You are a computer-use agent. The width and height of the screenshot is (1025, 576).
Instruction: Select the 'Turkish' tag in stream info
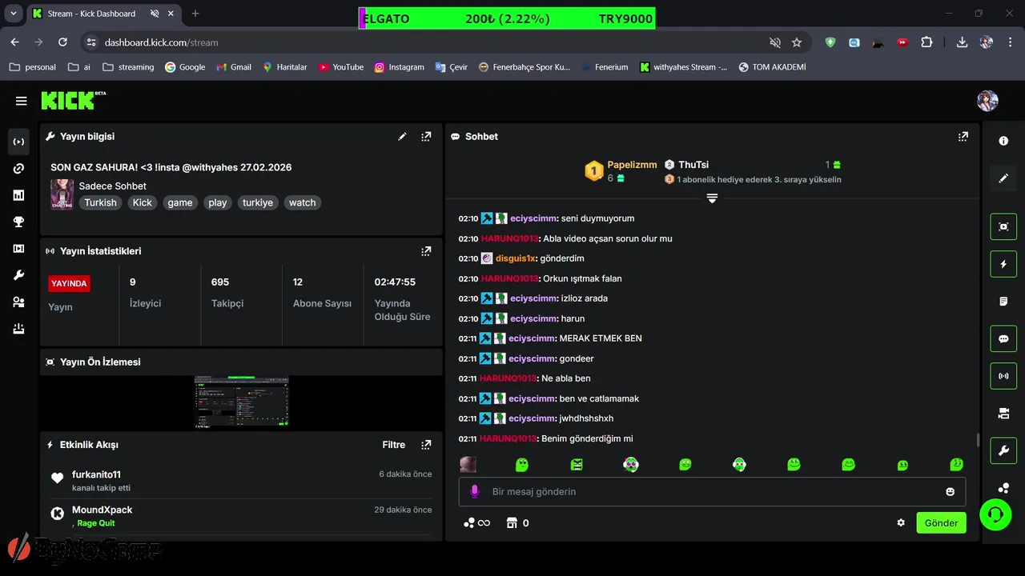[100, 202]
